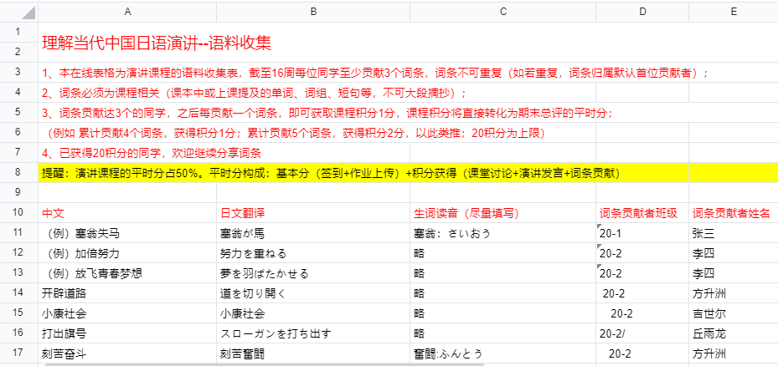Select column E header

tap(734, 13)
